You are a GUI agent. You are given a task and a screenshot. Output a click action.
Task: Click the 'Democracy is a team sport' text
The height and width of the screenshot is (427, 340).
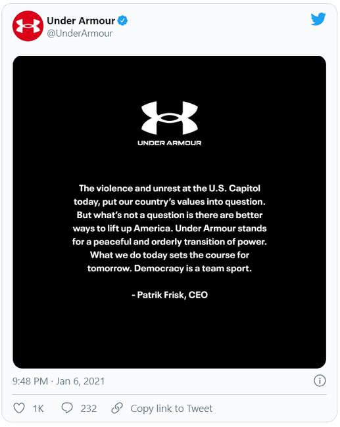click(x=193, y=269)
